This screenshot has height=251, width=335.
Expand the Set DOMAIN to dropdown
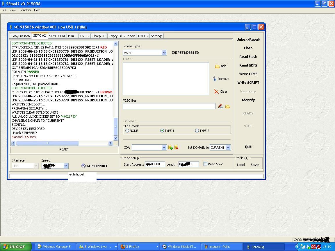tap(228, 148)
